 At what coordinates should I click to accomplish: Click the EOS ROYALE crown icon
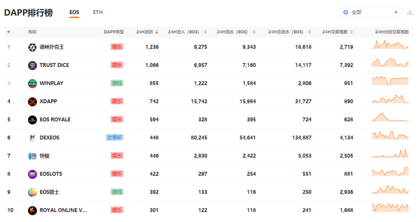[x=32, y=120]
